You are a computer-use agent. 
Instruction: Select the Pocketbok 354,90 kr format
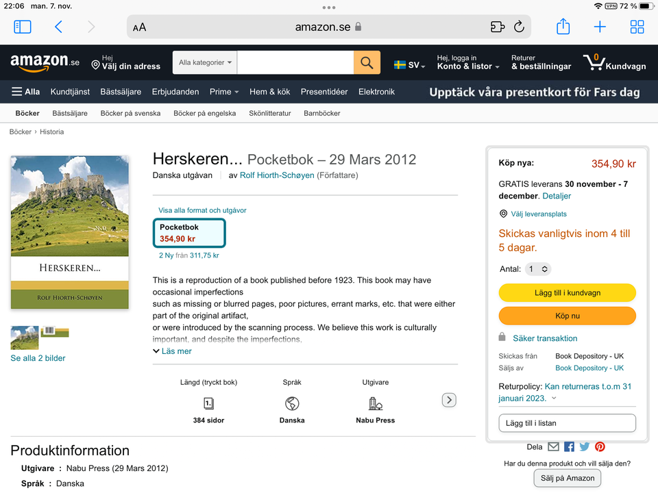tap(189, 233)
